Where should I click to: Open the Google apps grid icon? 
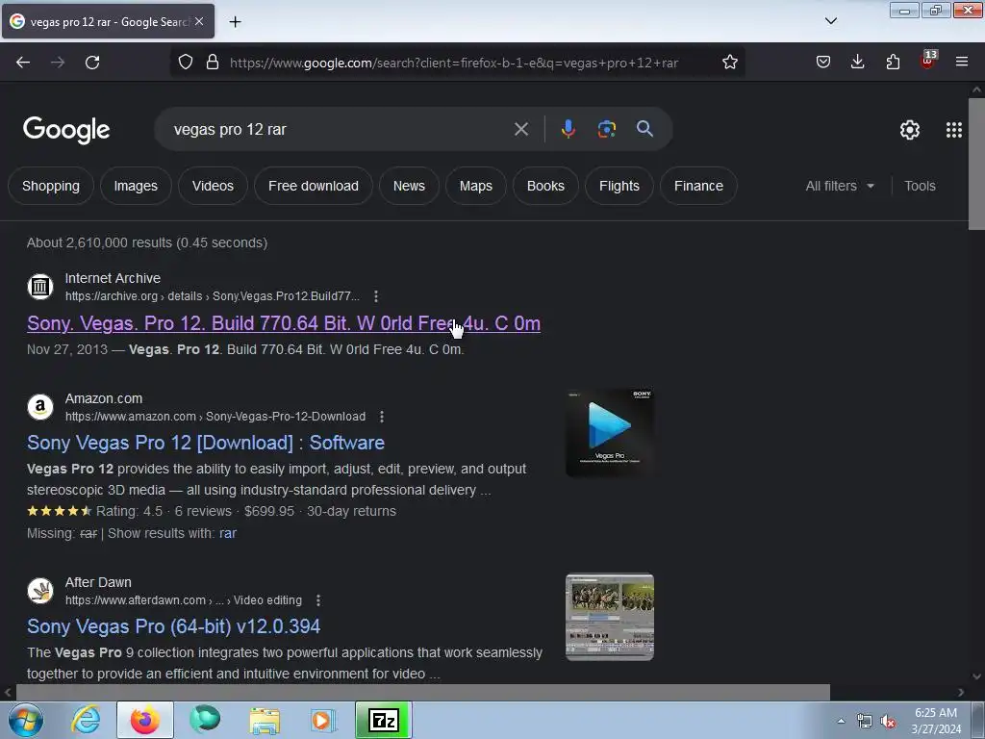point(953,130)
